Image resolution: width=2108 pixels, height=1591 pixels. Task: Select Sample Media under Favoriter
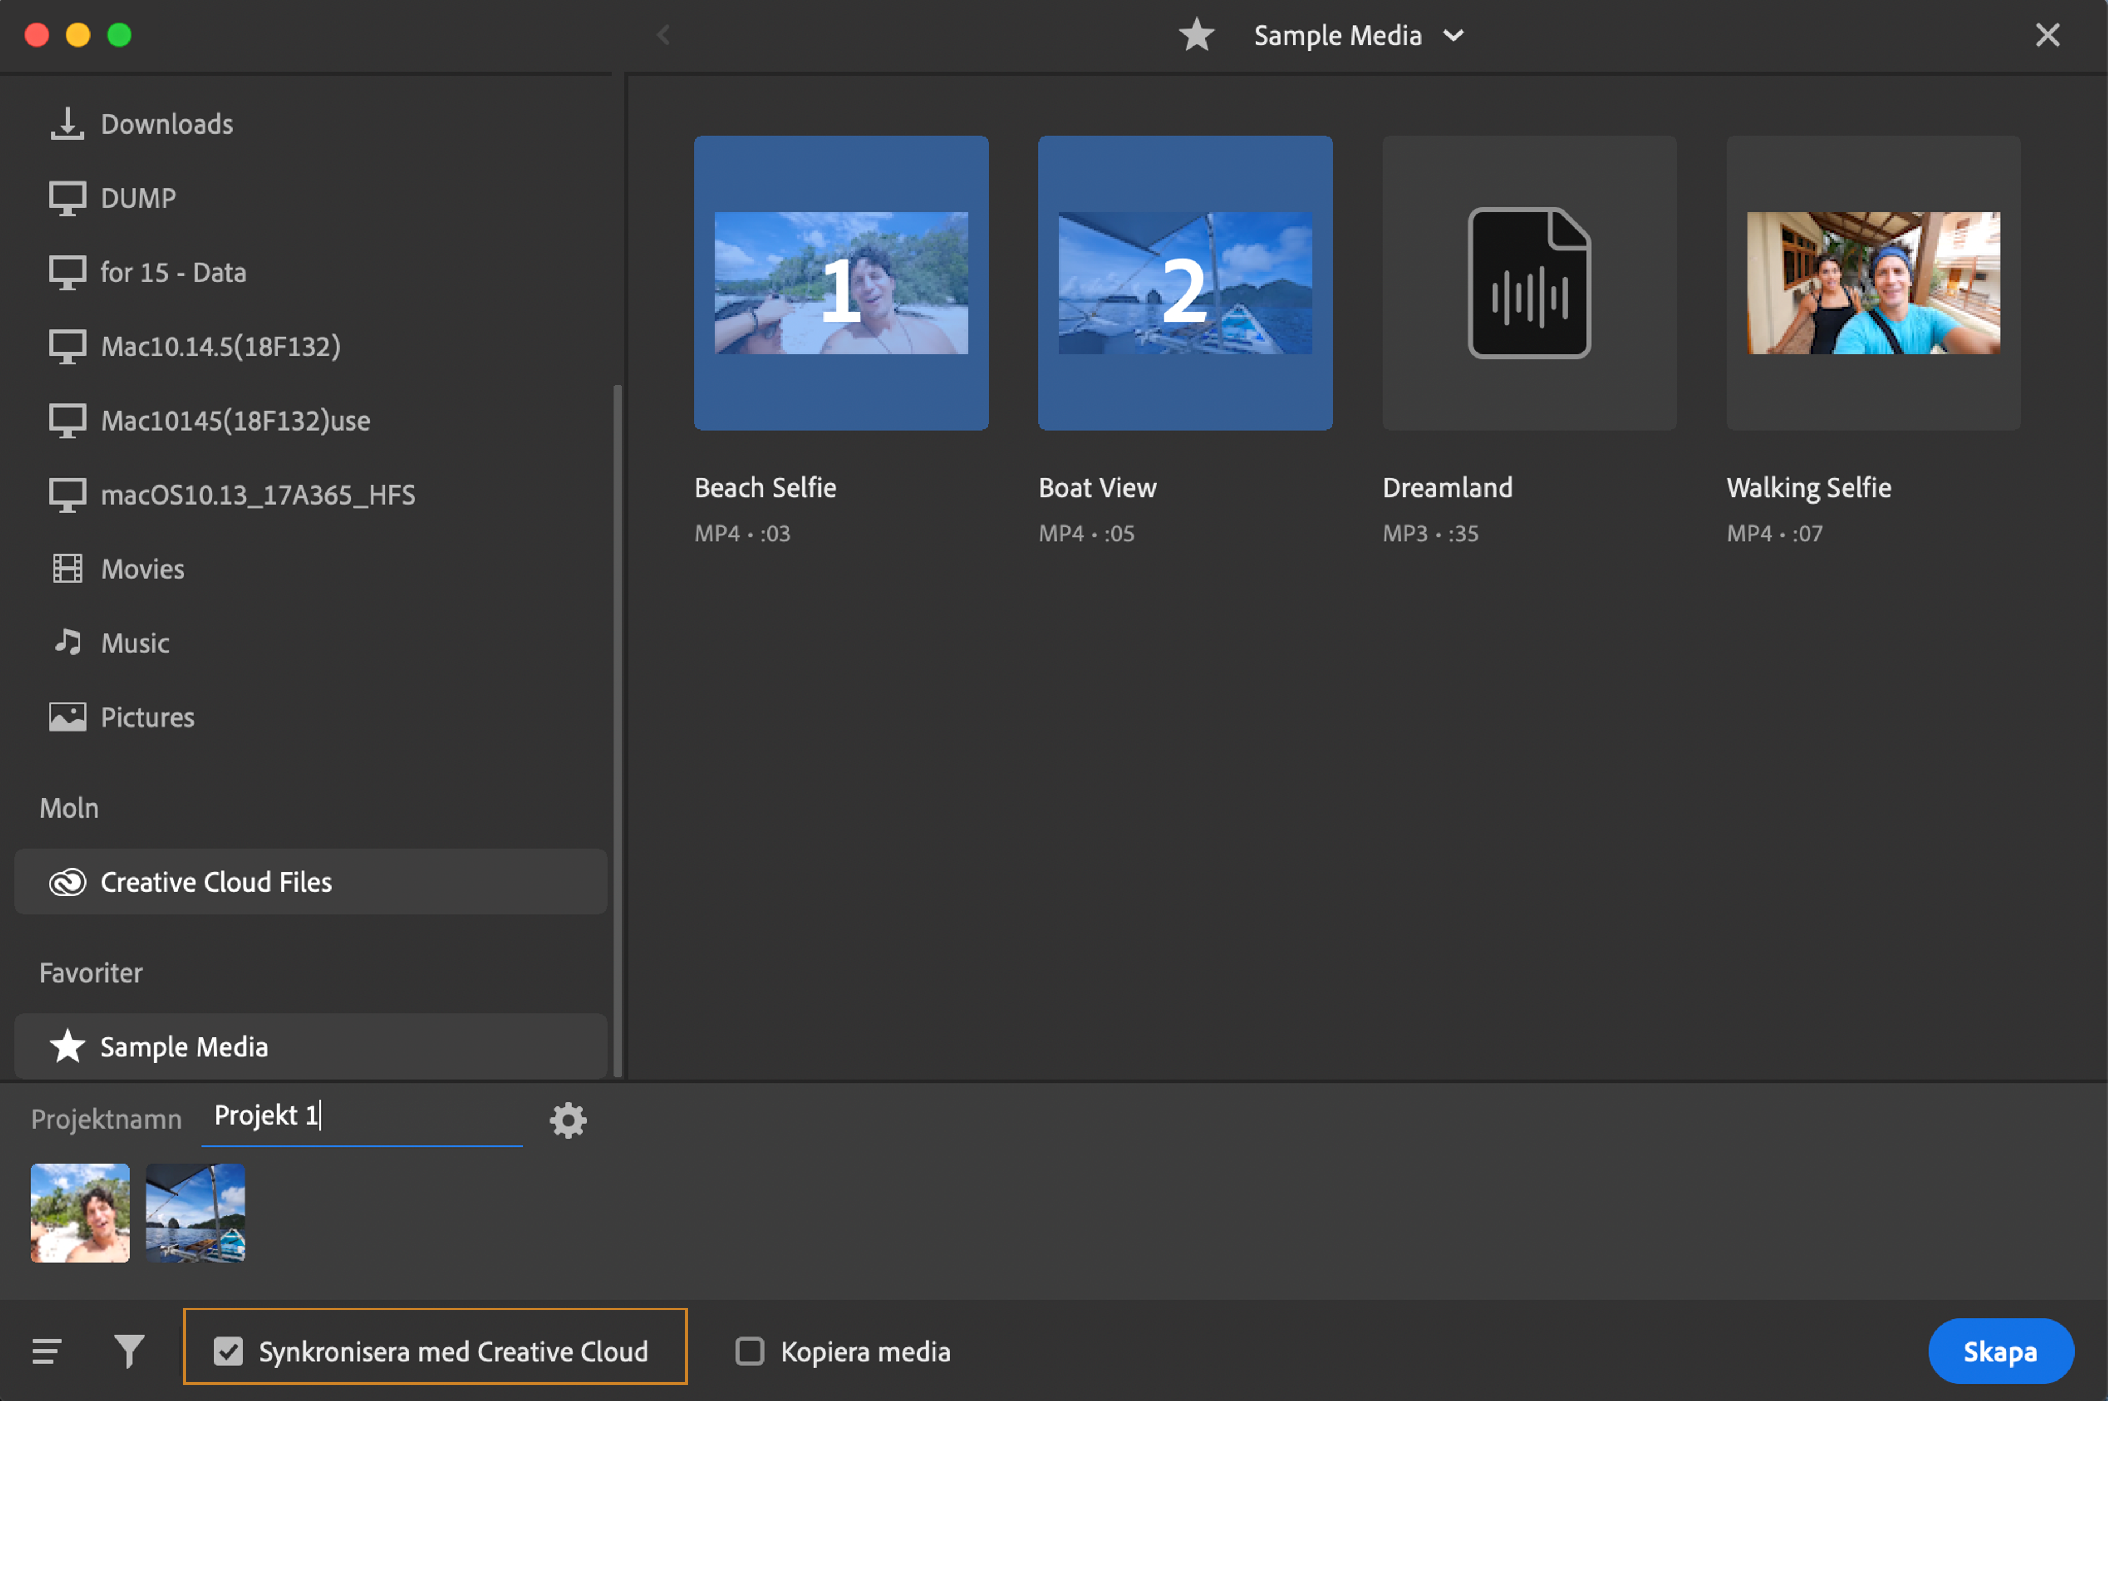coord(183,1047)
